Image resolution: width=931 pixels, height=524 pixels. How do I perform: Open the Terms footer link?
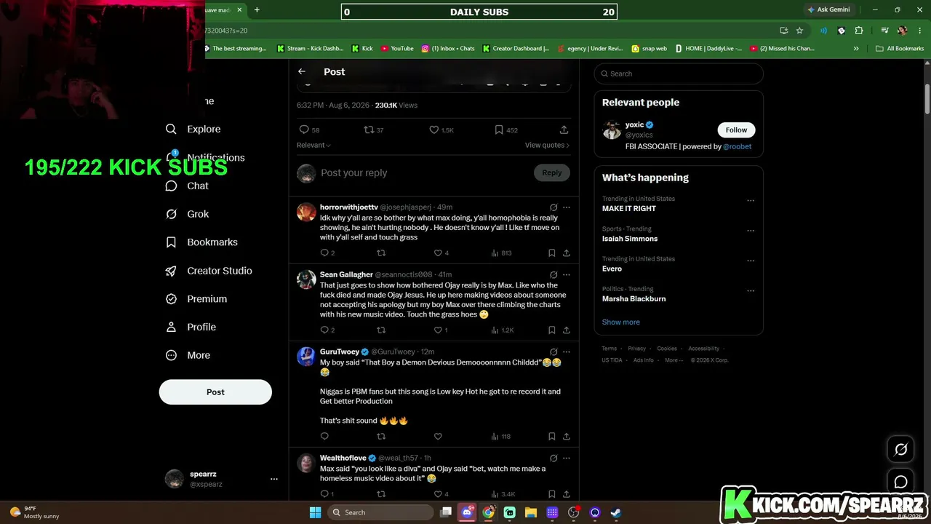[609, 349]
